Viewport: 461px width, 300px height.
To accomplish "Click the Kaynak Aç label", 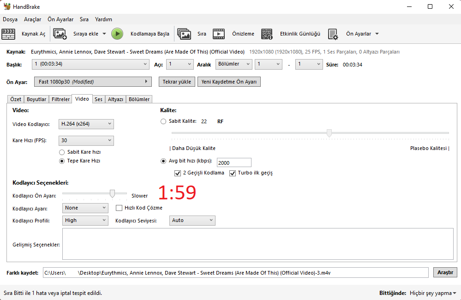I will point(34,34).
